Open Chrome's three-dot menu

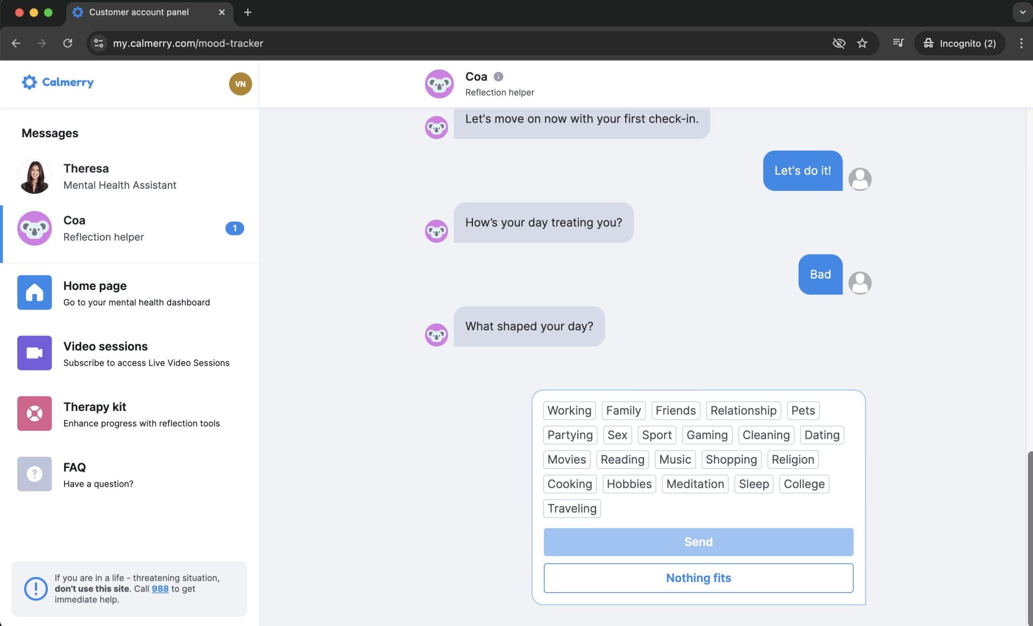pos(1021,43)
